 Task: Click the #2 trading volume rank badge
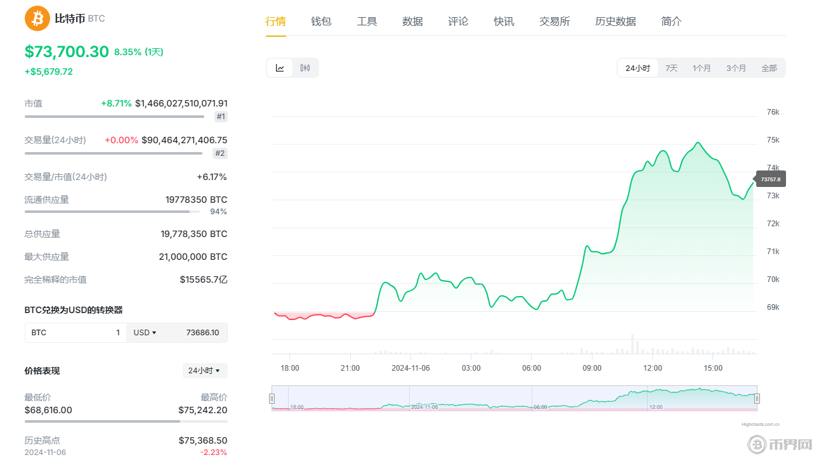point(220,153)
